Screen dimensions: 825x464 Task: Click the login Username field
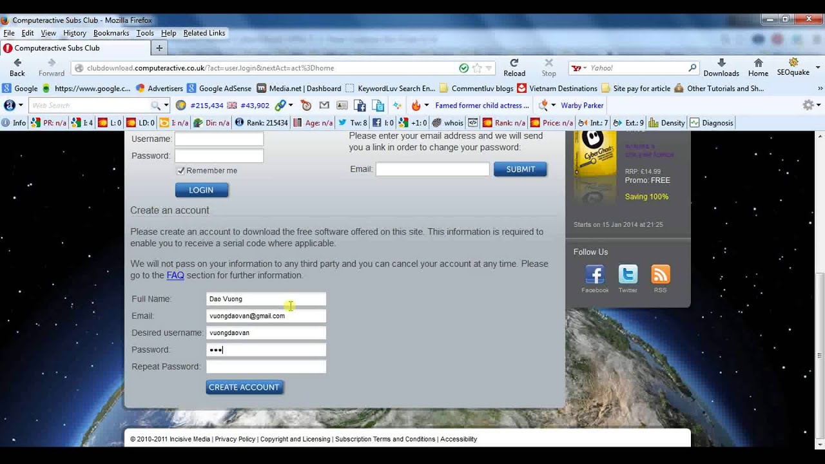coord(219,139)
